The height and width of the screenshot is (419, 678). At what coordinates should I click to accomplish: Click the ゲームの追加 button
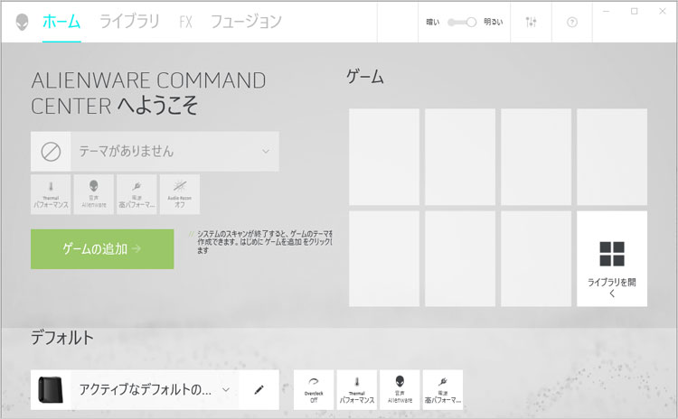pos(102,249)
